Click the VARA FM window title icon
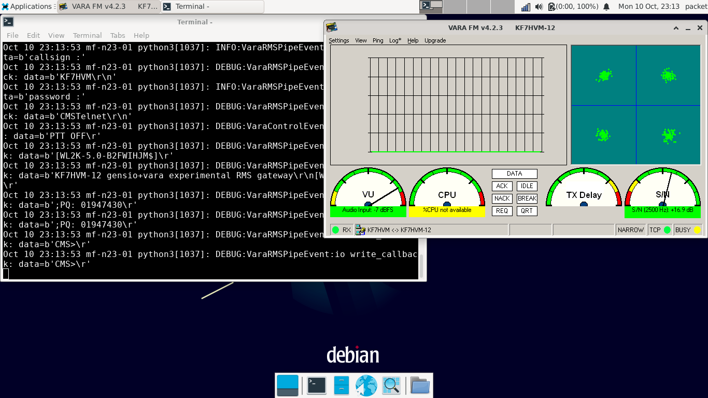Viewport: 708px width, 398px height. click(x=332, y=27)
